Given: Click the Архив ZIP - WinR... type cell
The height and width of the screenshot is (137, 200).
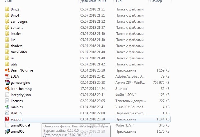Looking at the screenshot, I should coord(130,83).
